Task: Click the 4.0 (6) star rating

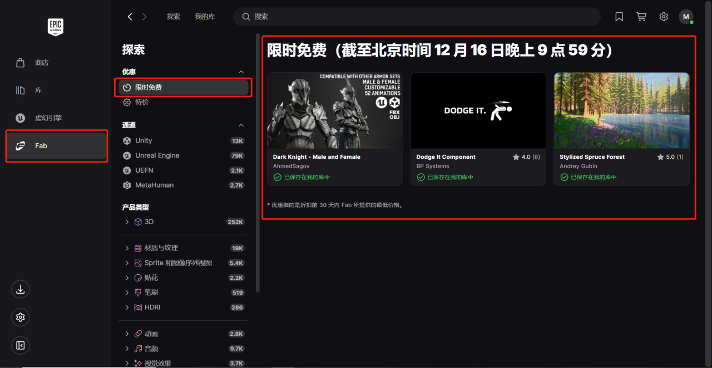Action: click(x=526, y=157)
